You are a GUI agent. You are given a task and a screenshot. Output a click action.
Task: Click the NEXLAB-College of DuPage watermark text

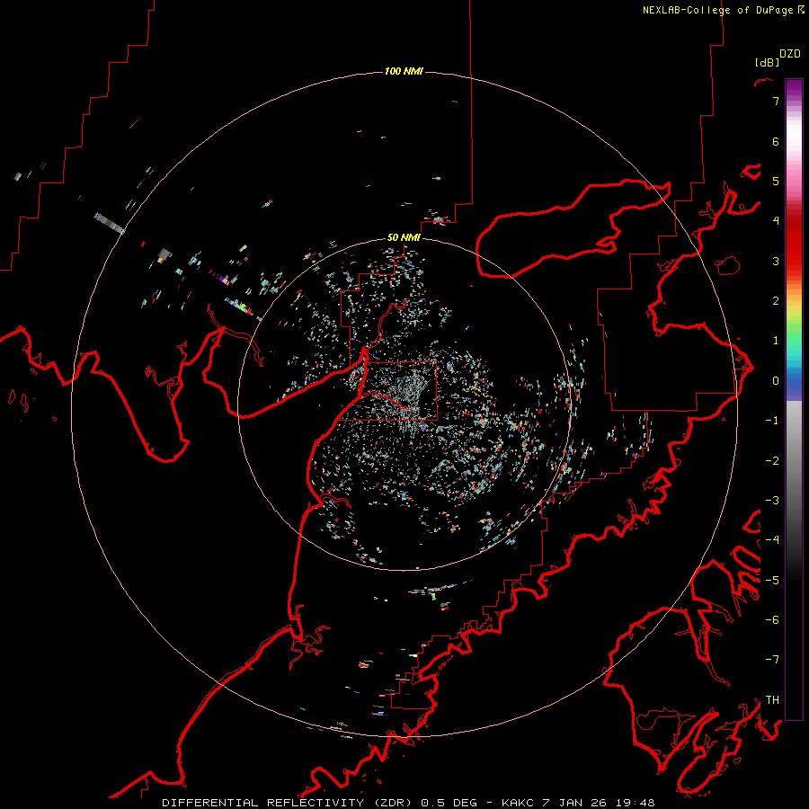pyautogui.click(x=717, y=10)
